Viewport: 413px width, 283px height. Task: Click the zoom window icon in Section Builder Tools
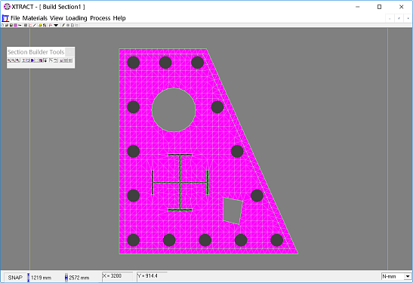click(x=17, y=60)
